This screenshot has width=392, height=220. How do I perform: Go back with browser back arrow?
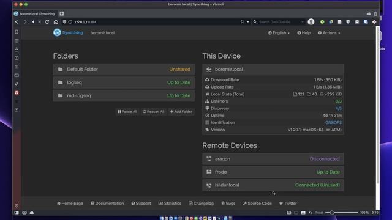[17, 22]
